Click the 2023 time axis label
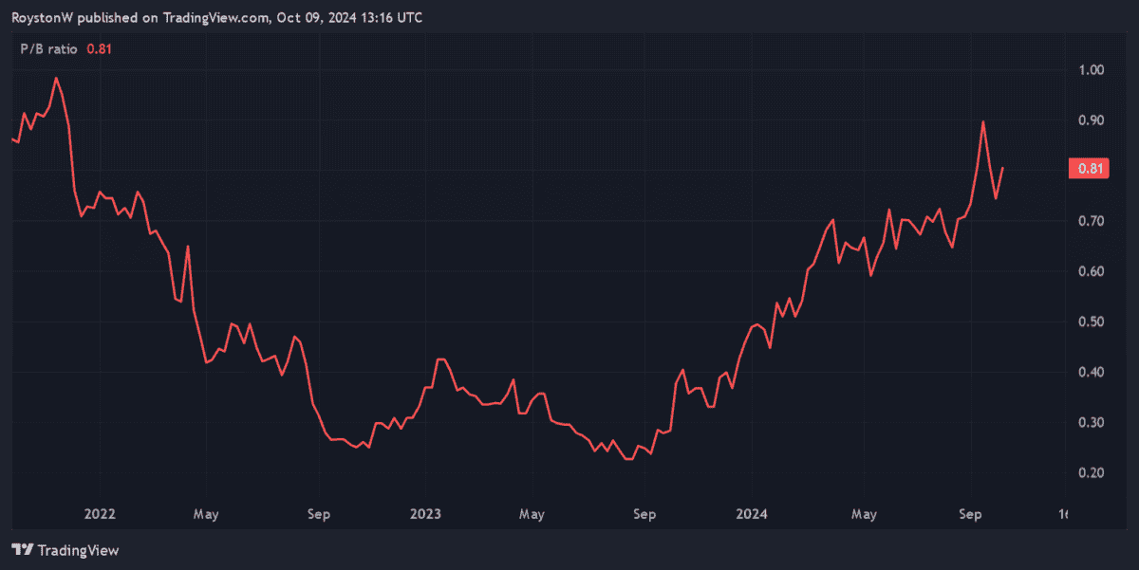Viewport: 1139px width, 570px height. pos(425,514)
